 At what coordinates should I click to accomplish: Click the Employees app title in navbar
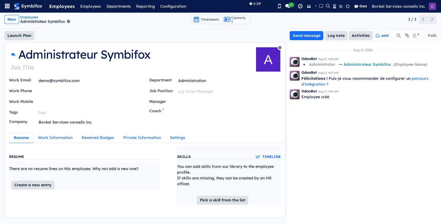[x=62, y=6]
